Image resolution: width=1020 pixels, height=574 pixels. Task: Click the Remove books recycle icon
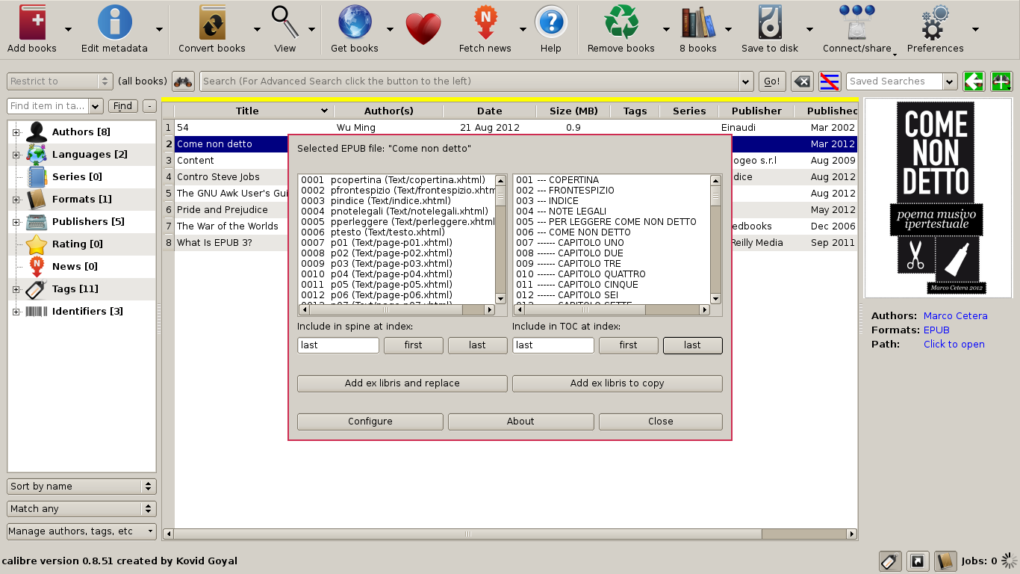click(621, 22)
